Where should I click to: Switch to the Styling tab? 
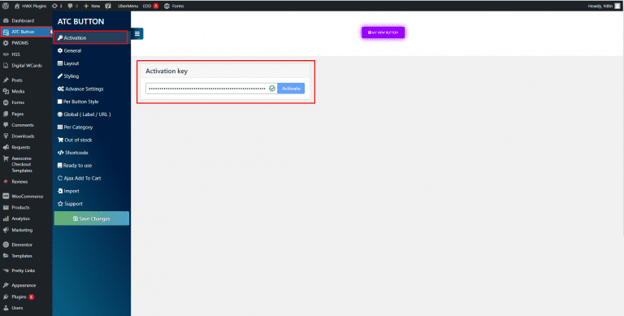pos(68,76)
